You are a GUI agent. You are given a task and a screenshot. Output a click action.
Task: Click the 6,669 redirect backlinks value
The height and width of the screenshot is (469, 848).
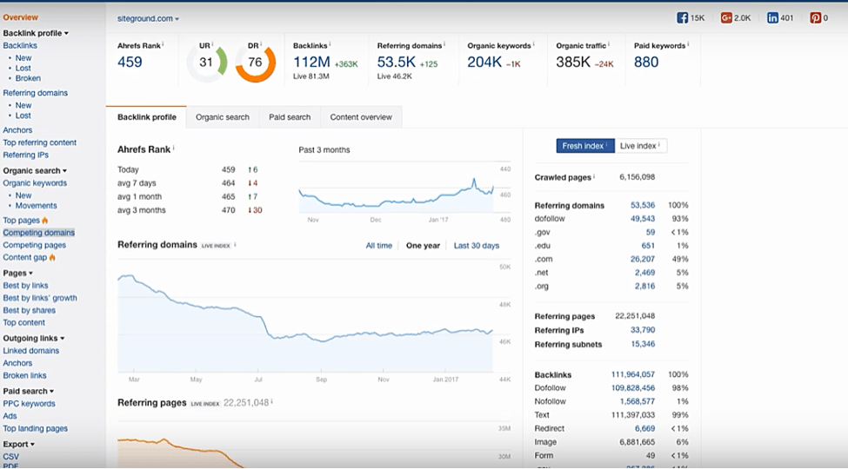click(644, 428)
